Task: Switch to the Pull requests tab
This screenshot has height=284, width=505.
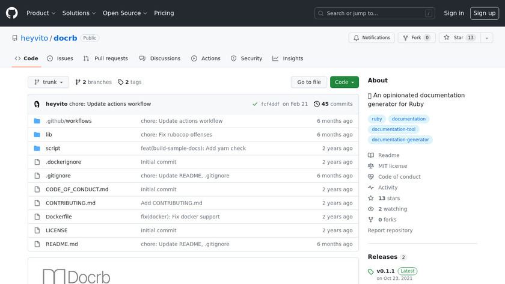Action: point(106,58)
